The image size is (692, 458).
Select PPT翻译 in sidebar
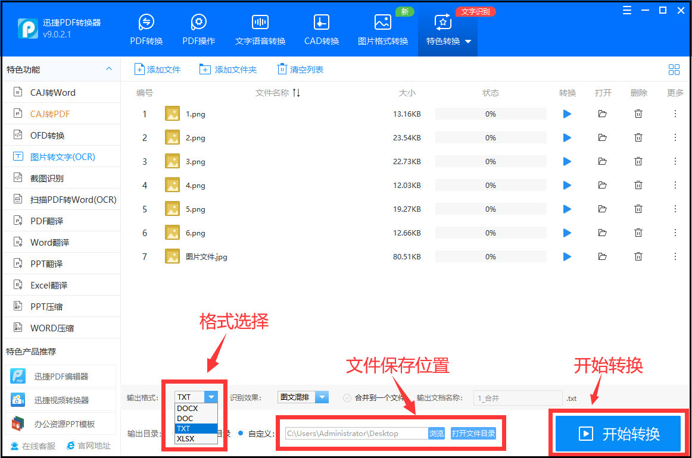pyautogui.click(x=61, y=263)
